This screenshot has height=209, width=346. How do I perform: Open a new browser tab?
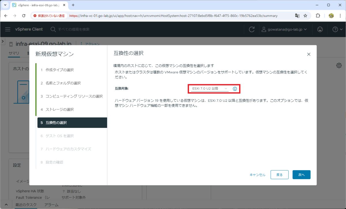coord(73,5)
